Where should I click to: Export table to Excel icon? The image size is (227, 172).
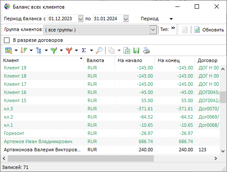[x=127, y=50]
